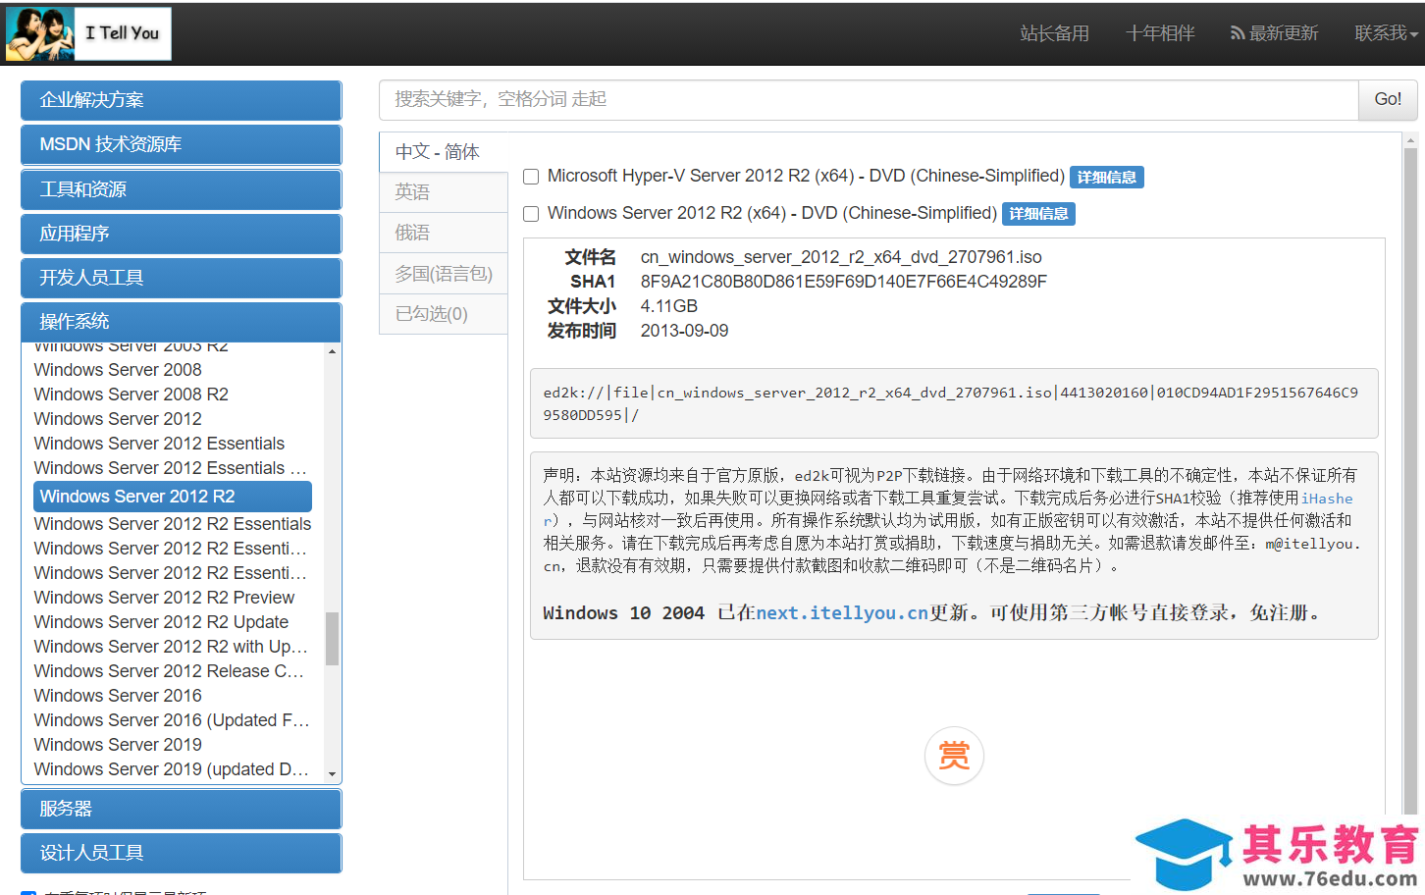Select Windows Server 2012 list entry
The width and height of the screenshot is (1425, 895).
[118, 419]
